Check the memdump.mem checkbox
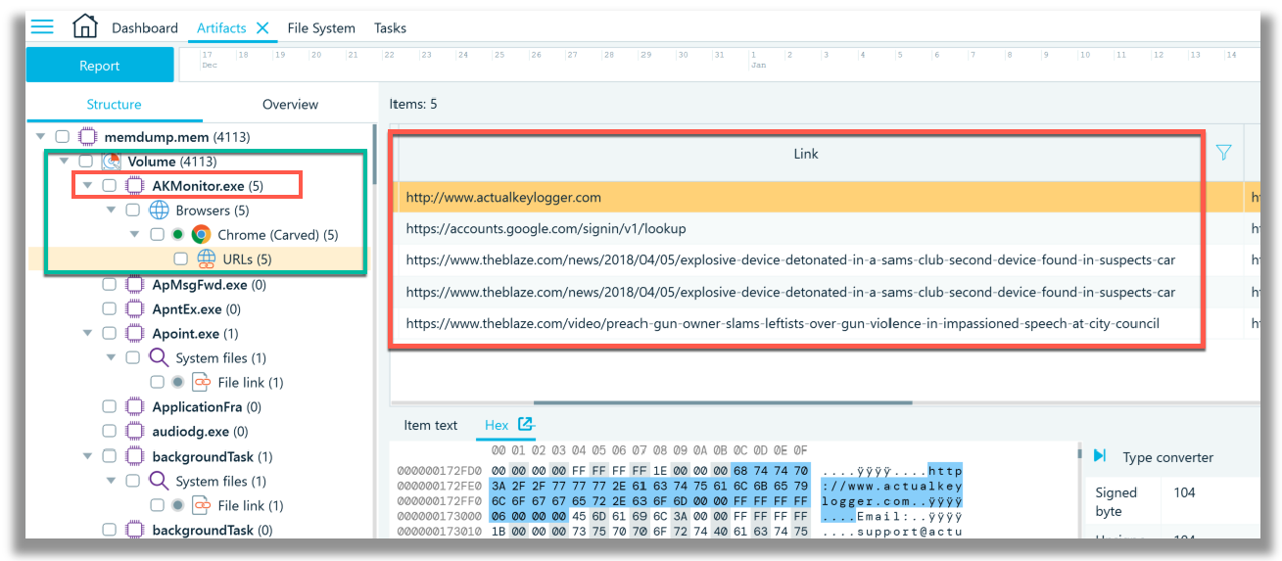Viewport: 1282px width, 561px height. [63, 137]
